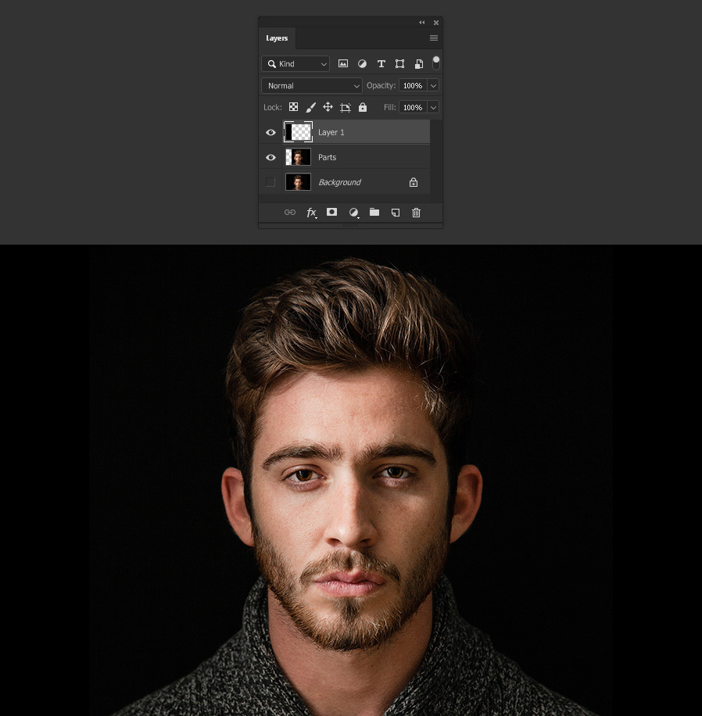
Task: Click the Layers panel bottom resize grip
Action: click(350, 225)
